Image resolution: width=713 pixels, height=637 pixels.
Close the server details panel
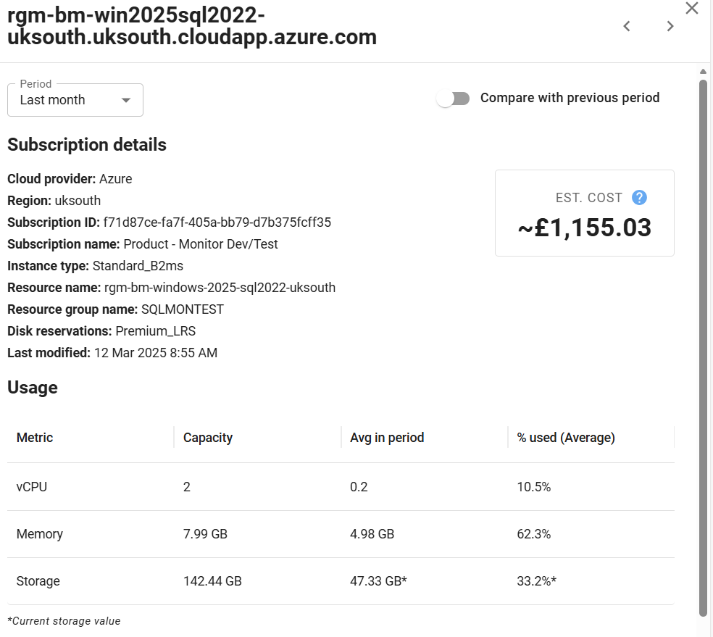[x=692, y=8]
